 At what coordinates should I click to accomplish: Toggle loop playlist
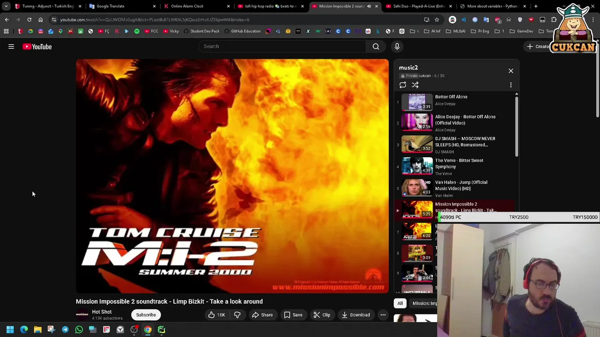pyautogui.click(x=403, y=85)
